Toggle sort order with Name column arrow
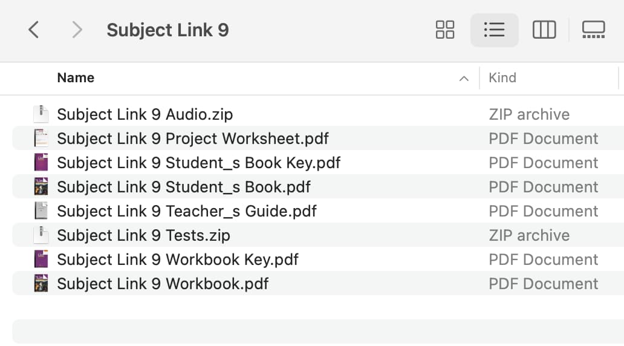Screen dimensions: 624x346 (464, 79)
